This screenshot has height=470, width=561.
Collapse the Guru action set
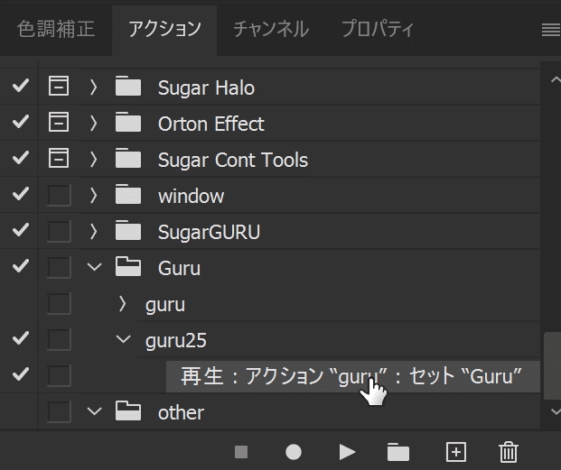tap(94, 268)
